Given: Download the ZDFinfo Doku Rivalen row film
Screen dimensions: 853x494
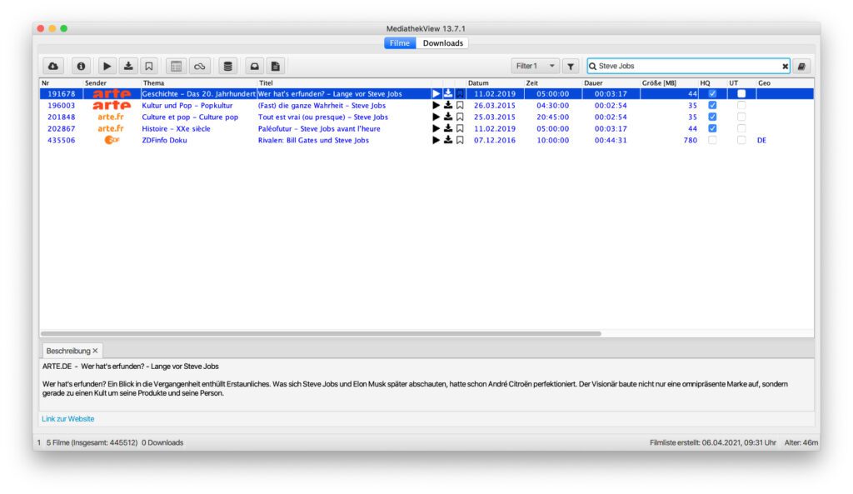Looking at the screenshot, I should click(447, 141).
